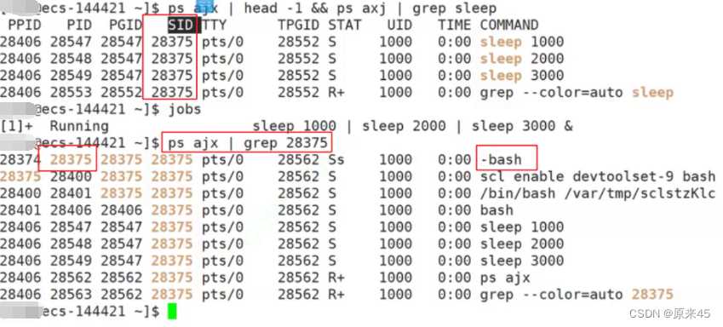This screenshot has height=327, width=723.
Task: Click the TPGID column header
Action: (x=298, y=25)
